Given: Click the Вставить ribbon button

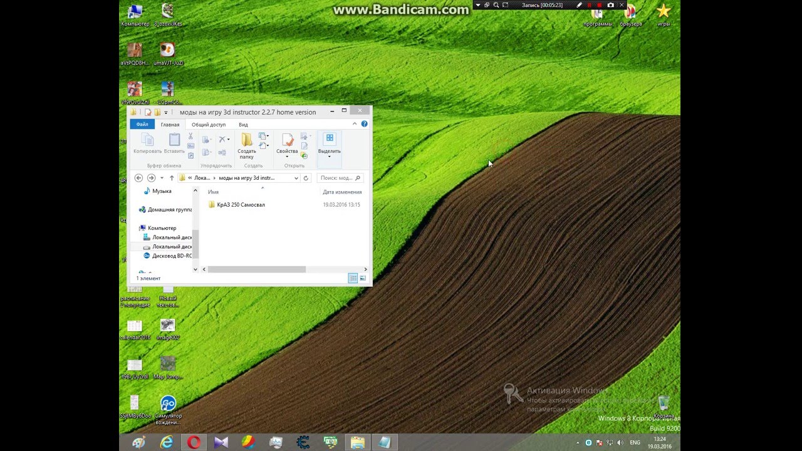Looking at the screenshot, I should point(174,143).
